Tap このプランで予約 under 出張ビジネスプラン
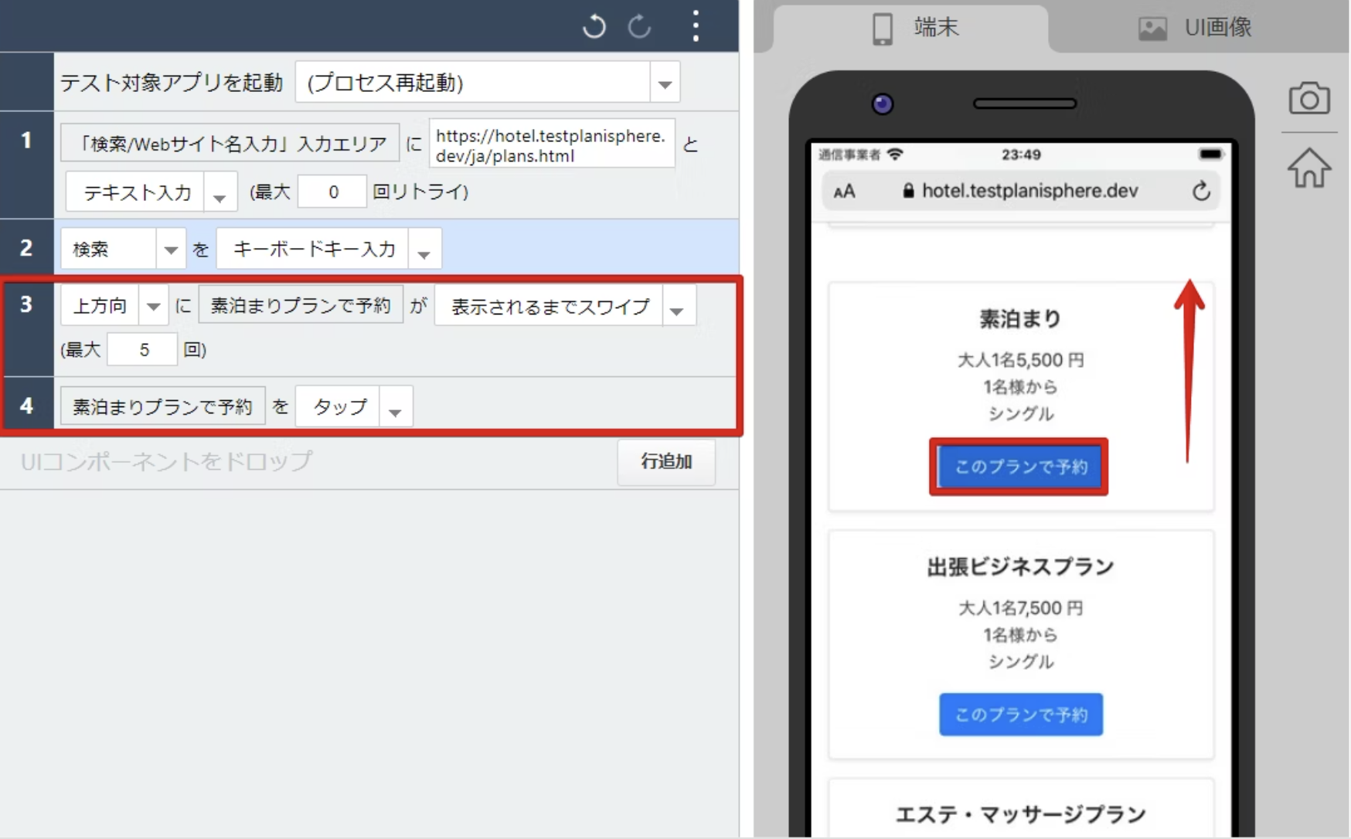The width and height of the screenshot is (1351, 839). (1020, 715)
